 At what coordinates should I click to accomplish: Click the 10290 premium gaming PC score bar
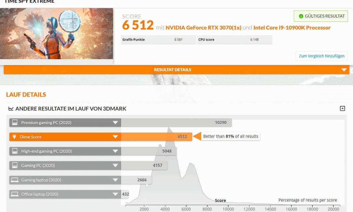(x=176, y=122)
